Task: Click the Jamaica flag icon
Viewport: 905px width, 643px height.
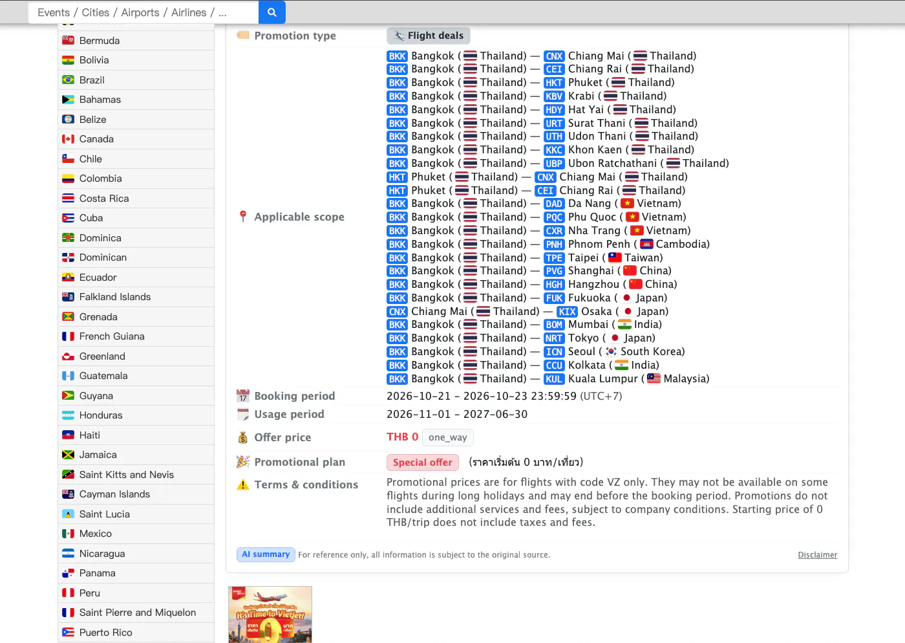Action: (x=68, y=455)
